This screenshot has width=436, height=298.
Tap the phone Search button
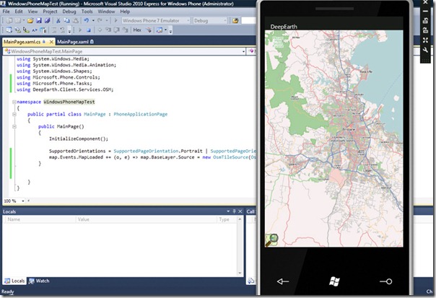tap(386, 281)
